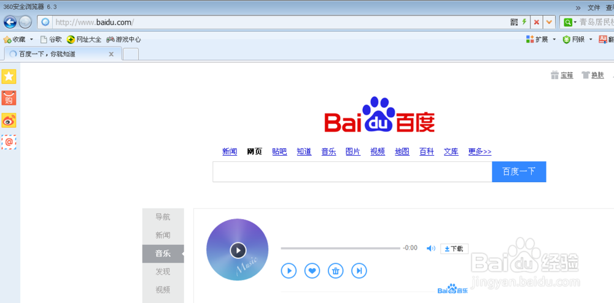The width and height of the screenshot is (614, 303).
Task: Select the 视频 side tab
Action: [163, 290]
